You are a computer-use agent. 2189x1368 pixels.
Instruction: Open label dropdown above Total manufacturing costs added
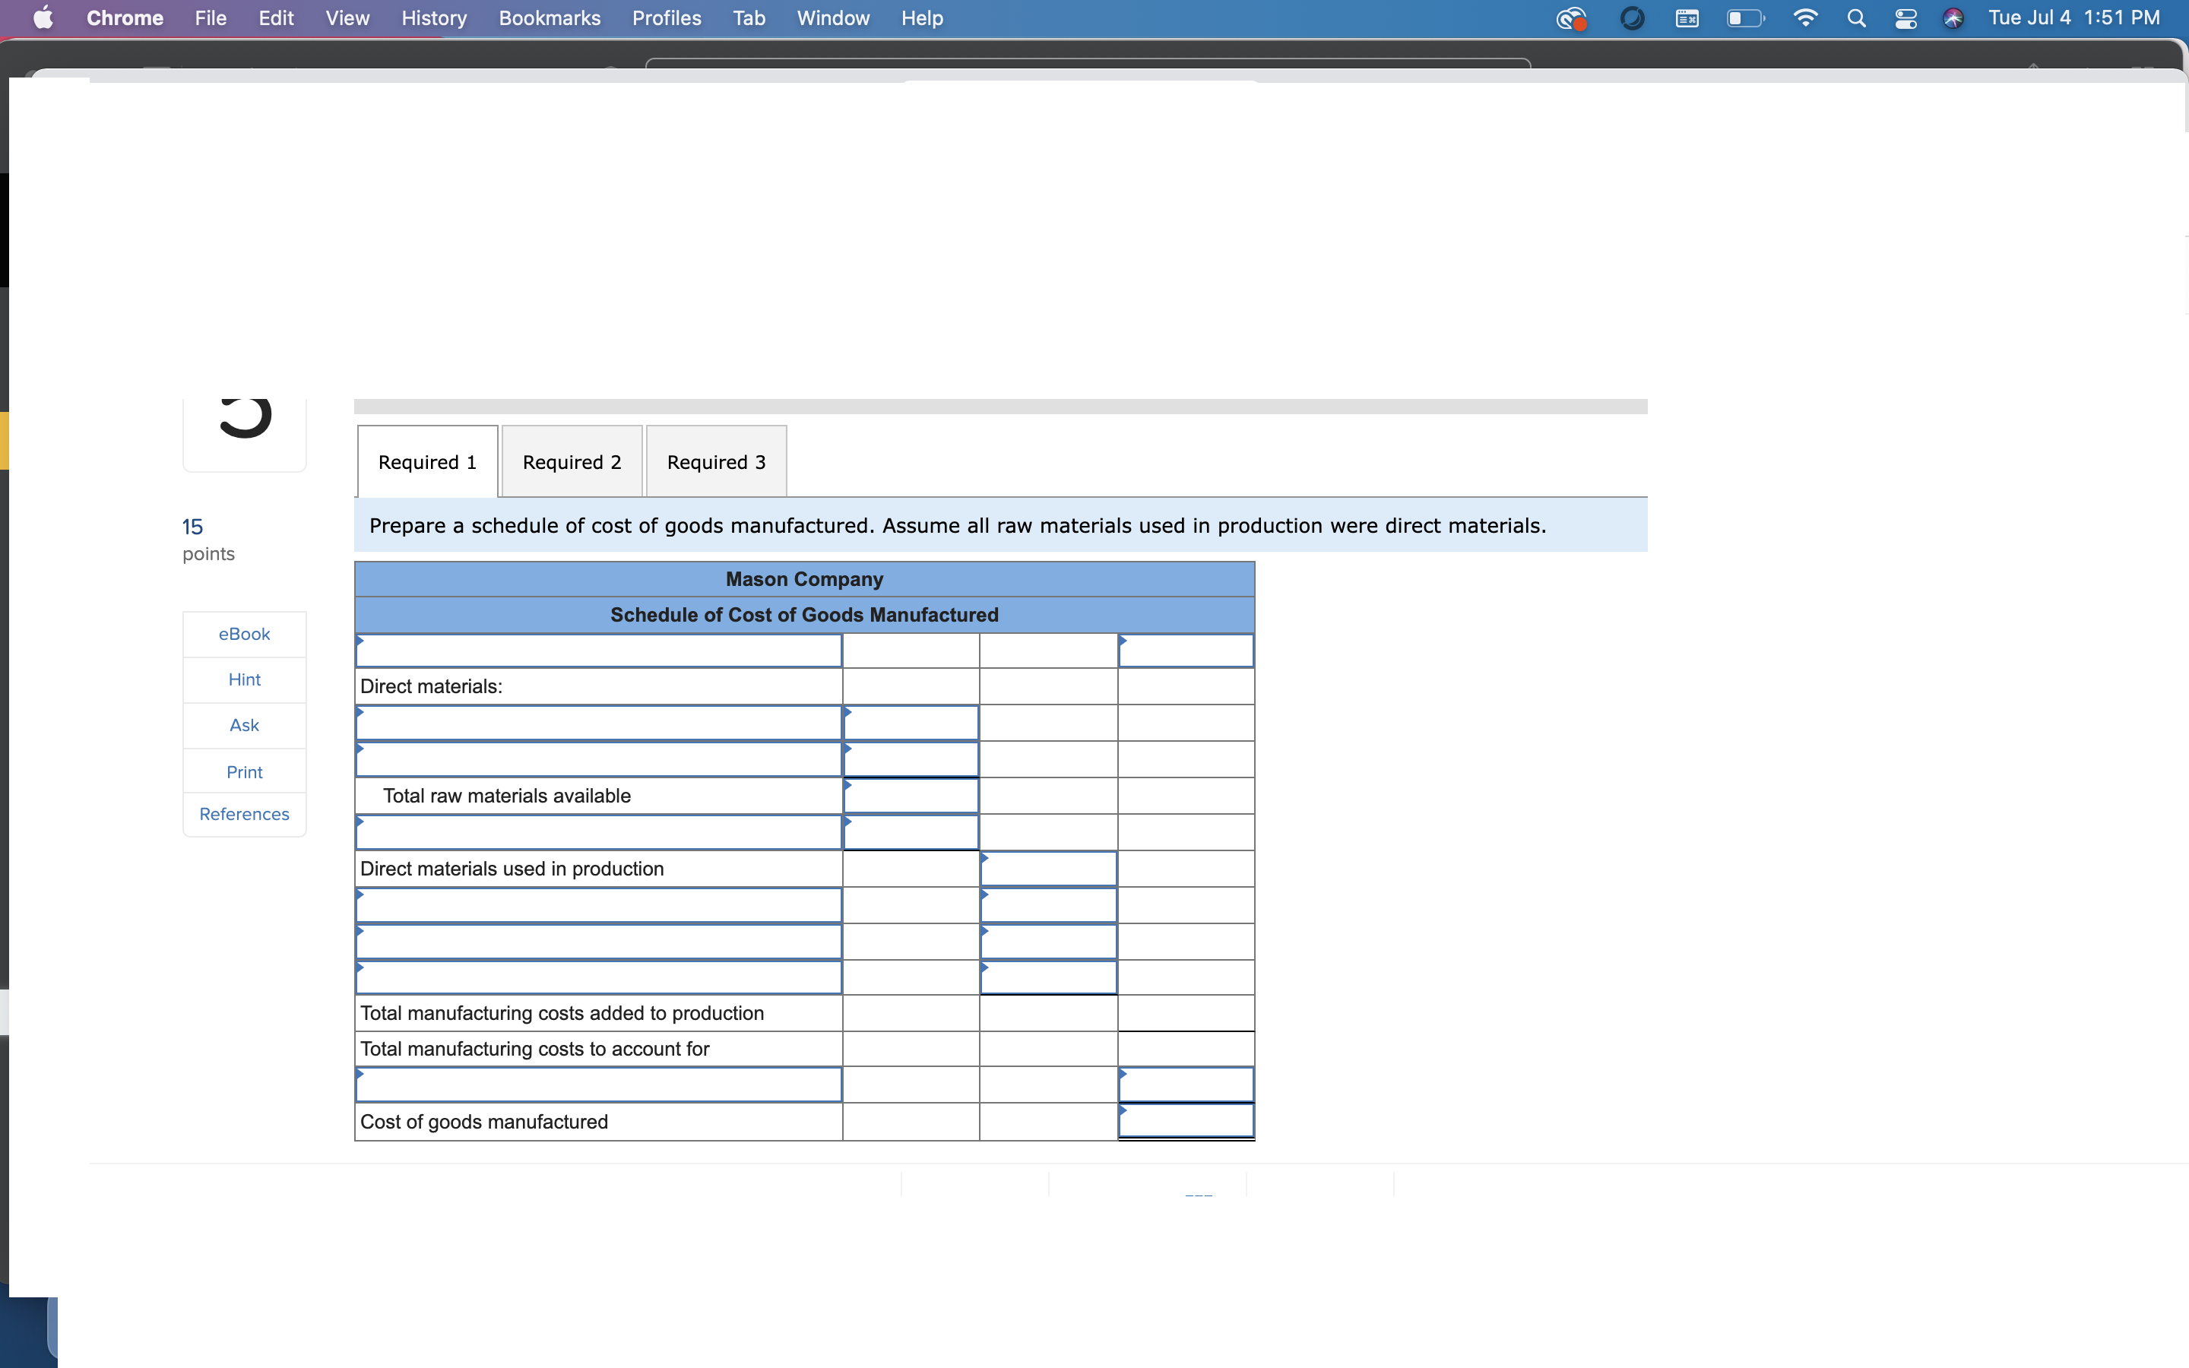(599, 977)
